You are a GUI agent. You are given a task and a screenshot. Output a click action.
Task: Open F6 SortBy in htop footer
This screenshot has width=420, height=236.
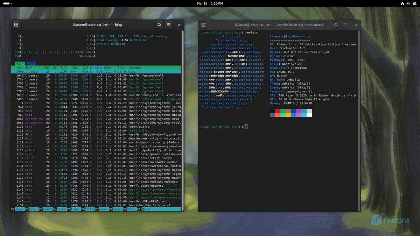[x=88, y=209]
